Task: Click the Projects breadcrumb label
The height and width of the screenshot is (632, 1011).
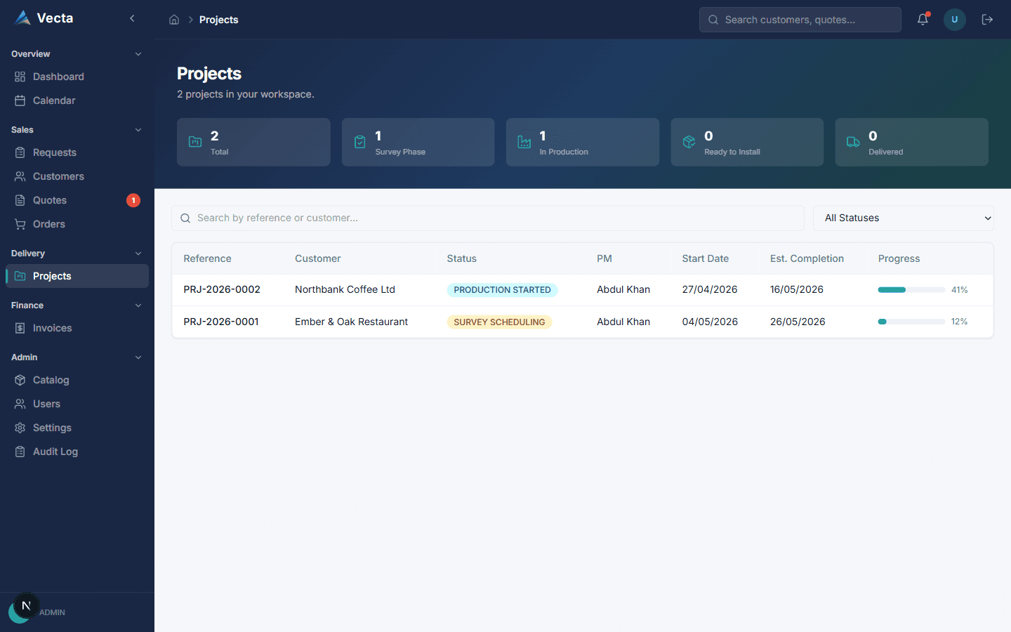Action: pos(218,20)
